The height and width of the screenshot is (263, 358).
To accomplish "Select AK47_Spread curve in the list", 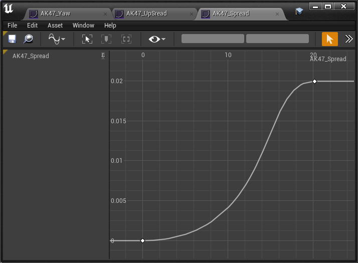I will (x=31, y=56).
